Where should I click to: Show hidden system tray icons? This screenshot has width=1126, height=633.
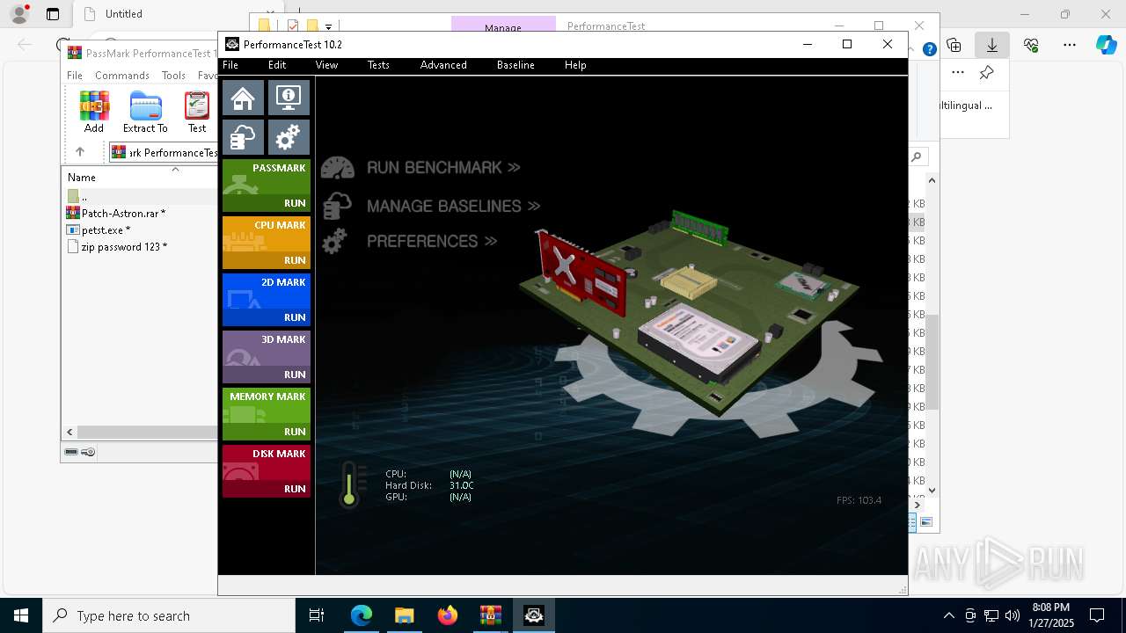948,615
